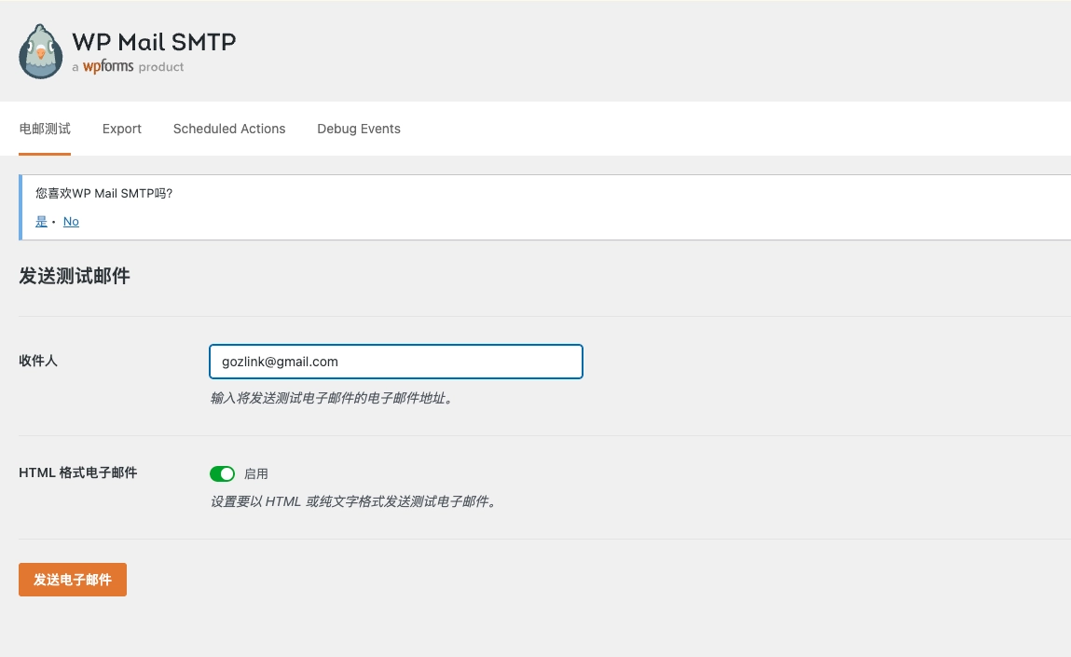Viewport: 1071px width, 657px height.
Task: Focus the 收件人 email address field
Action: [x=395, y=362]
